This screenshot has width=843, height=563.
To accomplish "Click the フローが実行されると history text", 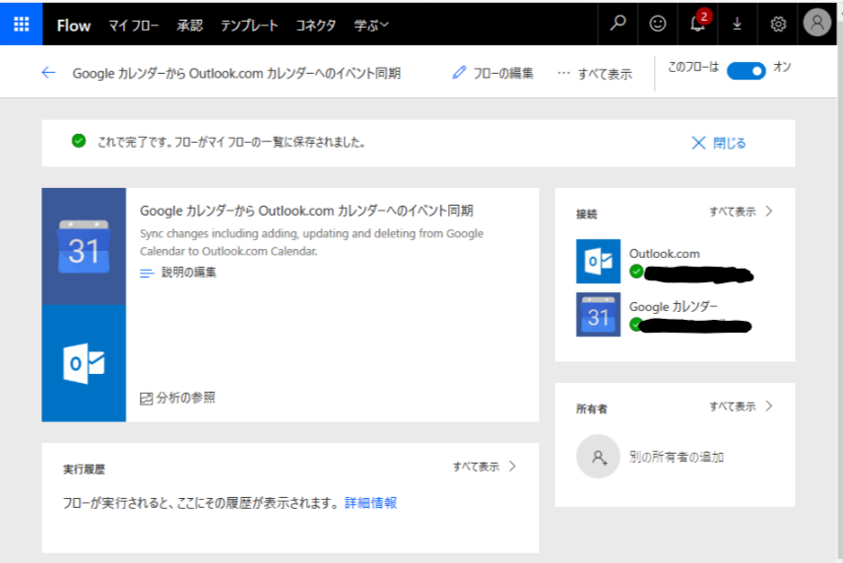I will pos(202,503).
